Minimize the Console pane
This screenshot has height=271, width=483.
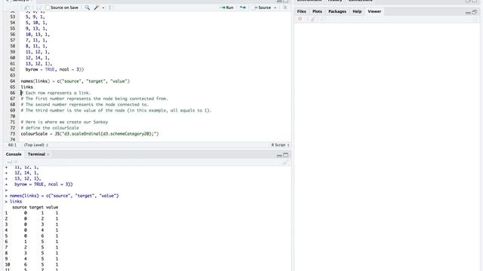pyautogui.click(x=279, y=155)
